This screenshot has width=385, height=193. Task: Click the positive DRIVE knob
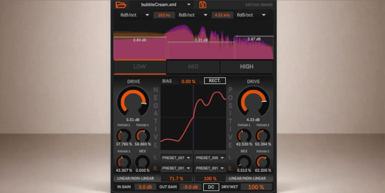tap(253, 102)
